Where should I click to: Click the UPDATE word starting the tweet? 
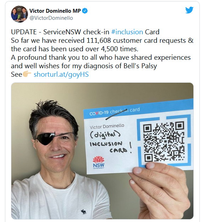pyautogui.click(x=24, y=32)
